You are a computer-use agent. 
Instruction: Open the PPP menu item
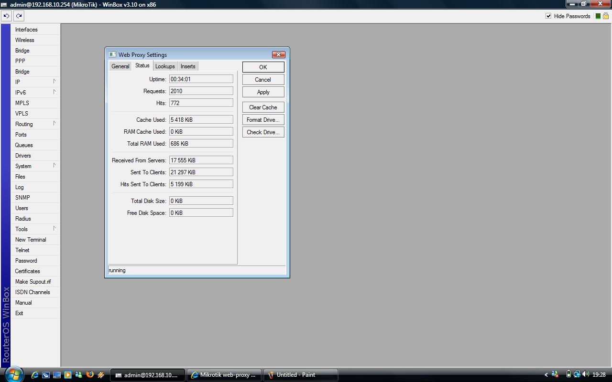click(35, 61)
